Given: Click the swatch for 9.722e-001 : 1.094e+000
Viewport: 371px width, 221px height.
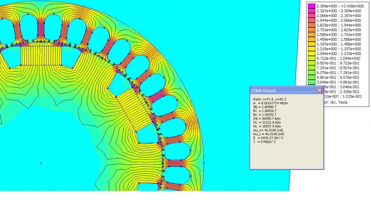Looking at the screenshot, I should tap(312, 58).
